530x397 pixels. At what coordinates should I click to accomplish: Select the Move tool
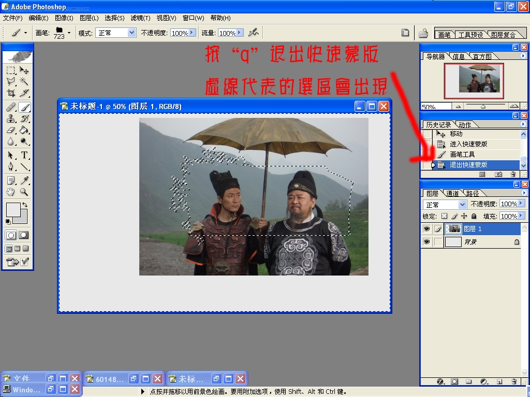pyautogui.click(x=24, y=70)
